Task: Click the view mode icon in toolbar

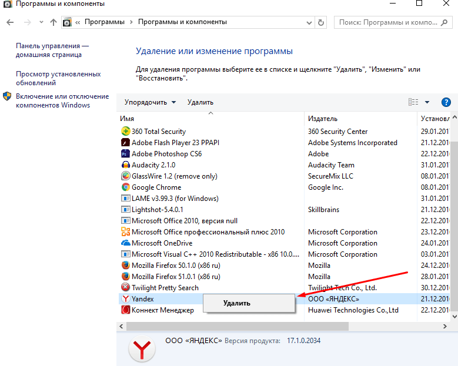Action: coord(413,102)
